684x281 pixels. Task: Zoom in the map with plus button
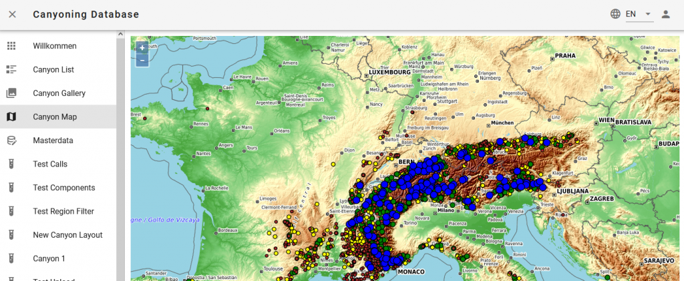pos(142,48)
